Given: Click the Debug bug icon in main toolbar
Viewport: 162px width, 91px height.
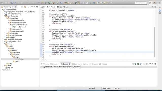Looking at the screenshot, I should pyautogui.click(x=46, y=3).
